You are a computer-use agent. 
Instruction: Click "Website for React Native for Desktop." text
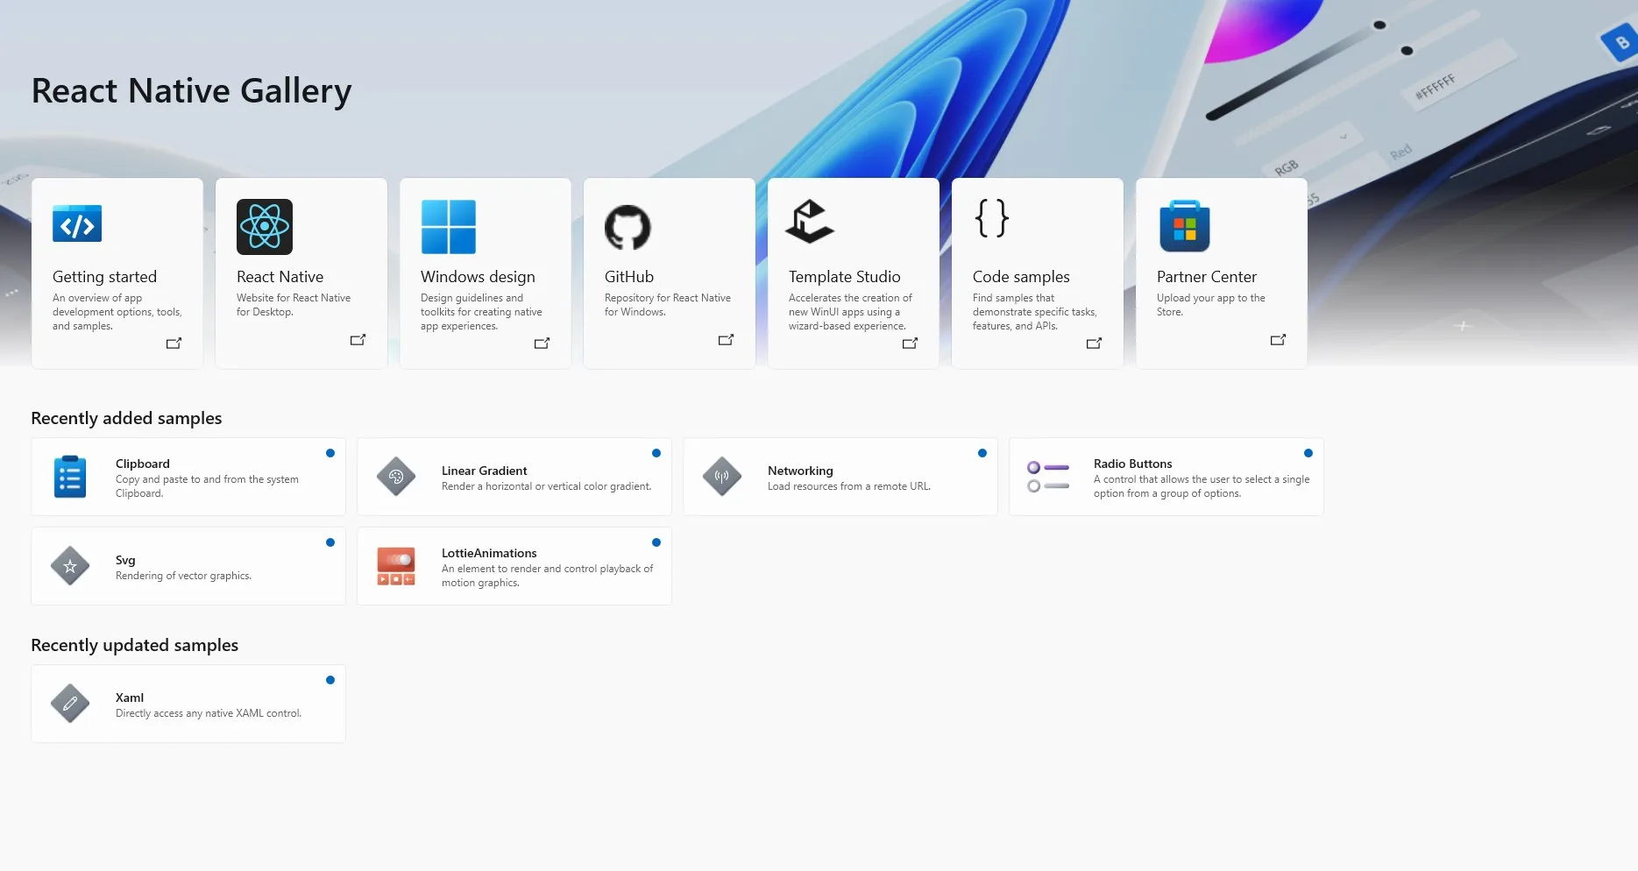294,305
